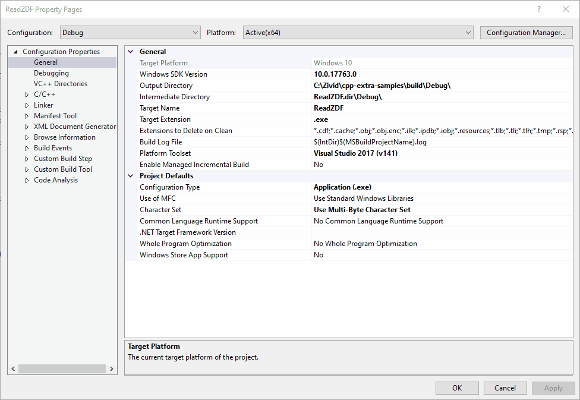Viewport: 580px width, 400px height.
Task: Collapse the Project Defaults section
Action: (x=131, y=176)
